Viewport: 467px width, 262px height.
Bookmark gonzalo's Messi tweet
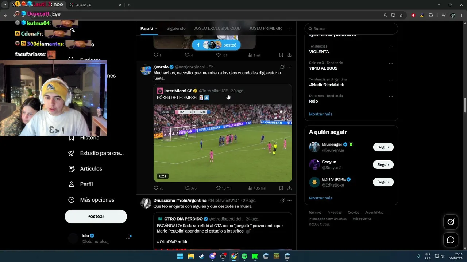point(281,188)
